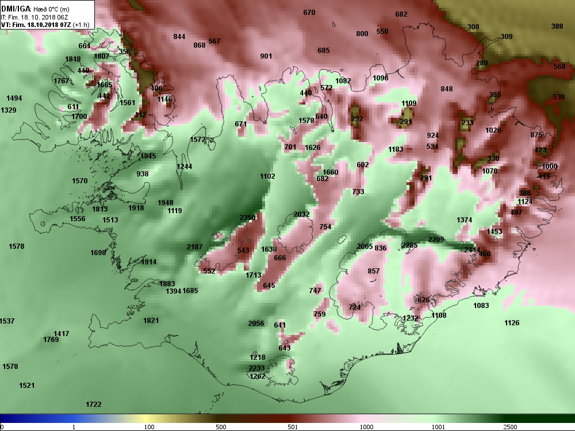575x431 pixels.
Task: Select the 1126 value over the ocean
Action: [x=512, y=323]
